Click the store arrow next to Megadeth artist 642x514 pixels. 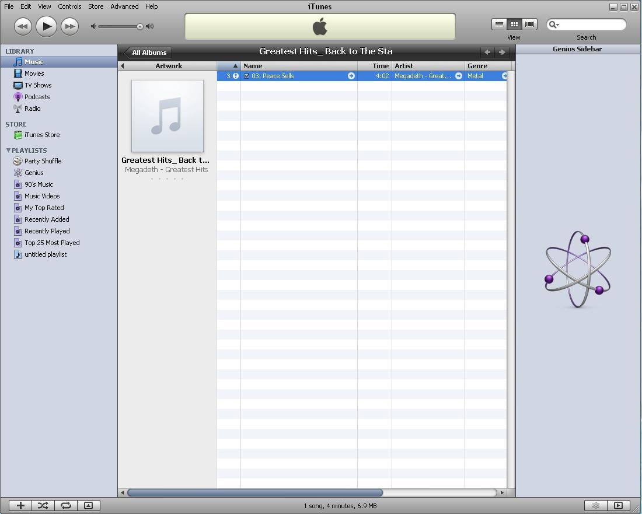[459, 76]
